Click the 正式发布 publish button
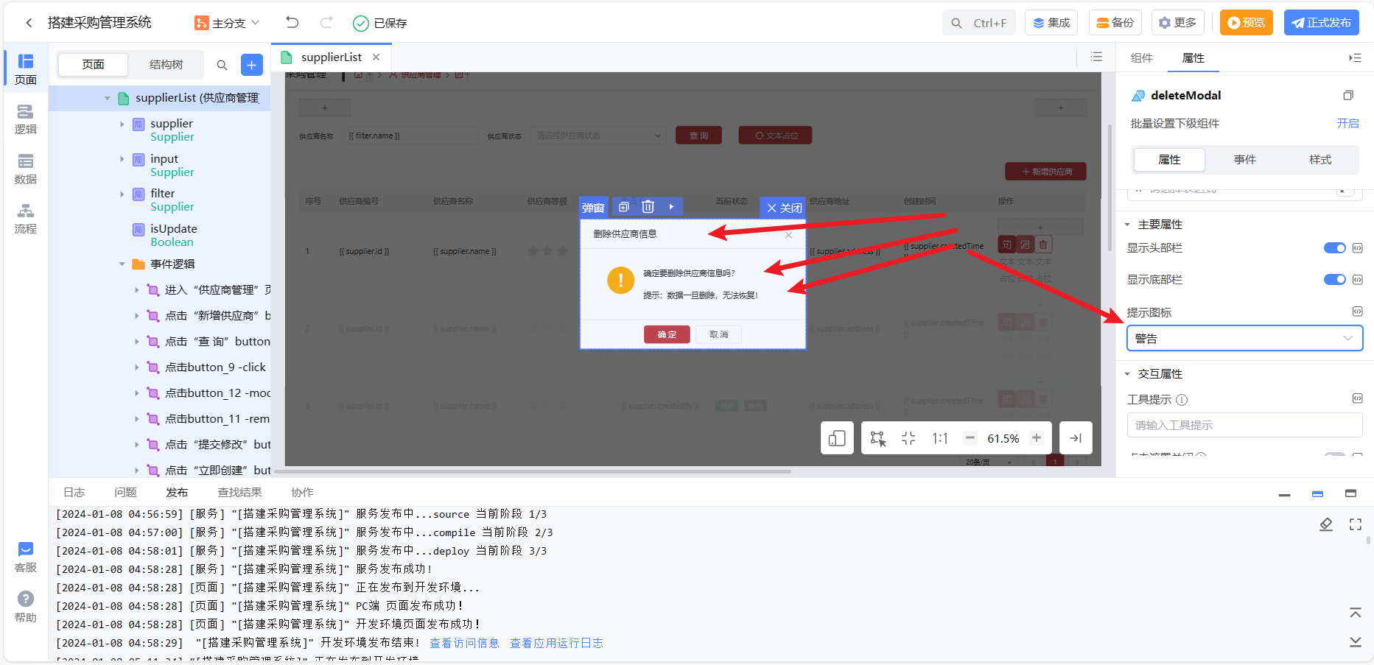 point(1322,23)
